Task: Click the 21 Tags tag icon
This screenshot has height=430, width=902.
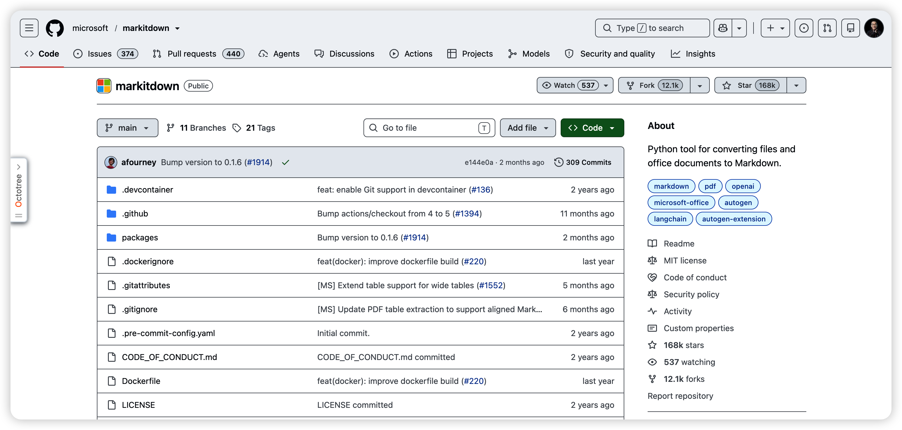Action: pyautogui.click(x=237, y=128)
